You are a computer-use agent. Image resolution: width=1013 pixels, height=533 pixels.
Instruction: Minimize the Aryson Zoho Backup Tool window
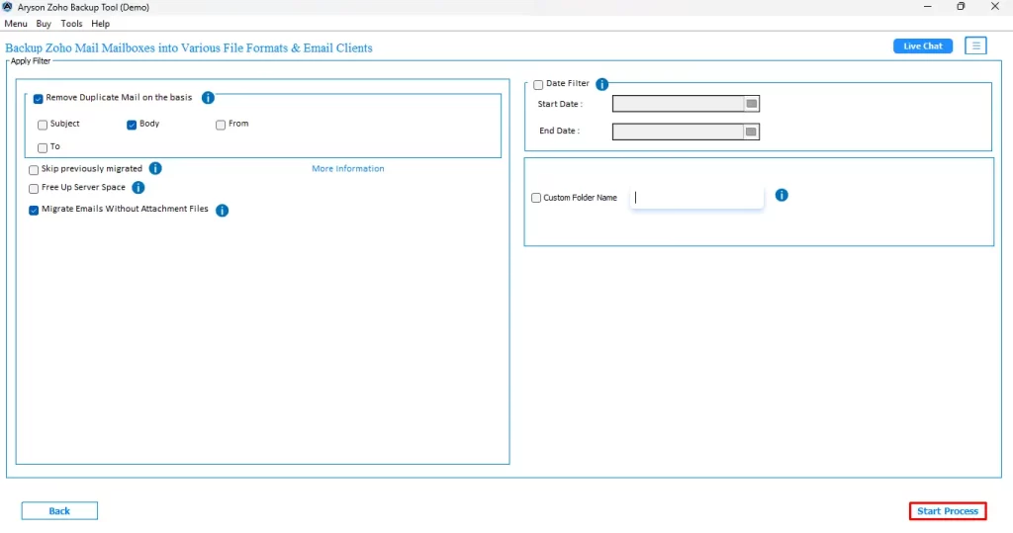pyautogui.click(x=928, y=7)
